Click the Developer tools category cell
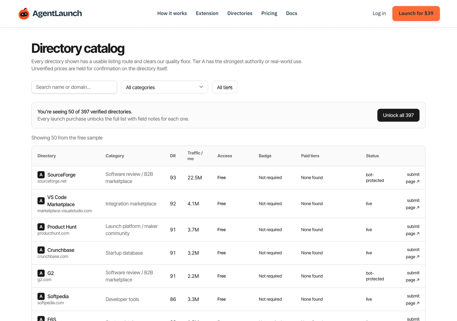 [122, 299]
